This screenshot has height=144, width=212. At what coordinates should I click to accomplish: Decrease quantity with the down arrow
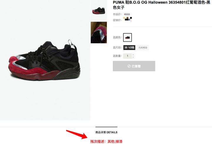[x=133, y=57]
